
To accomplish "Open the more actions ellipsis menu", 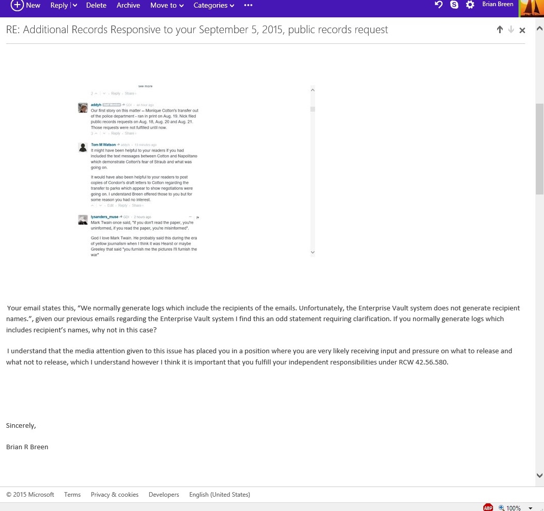I will point(248,5).
